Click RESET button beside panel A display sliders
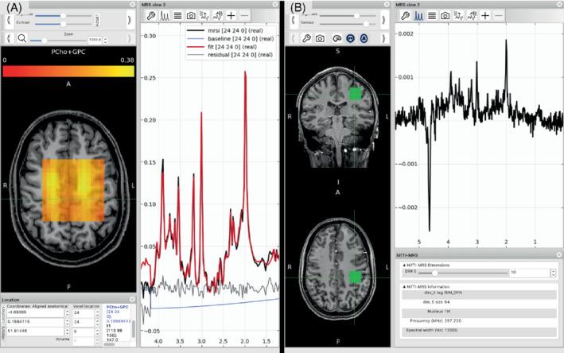Image resolution: width=564 pixels, height=353 pixels. 97,20
